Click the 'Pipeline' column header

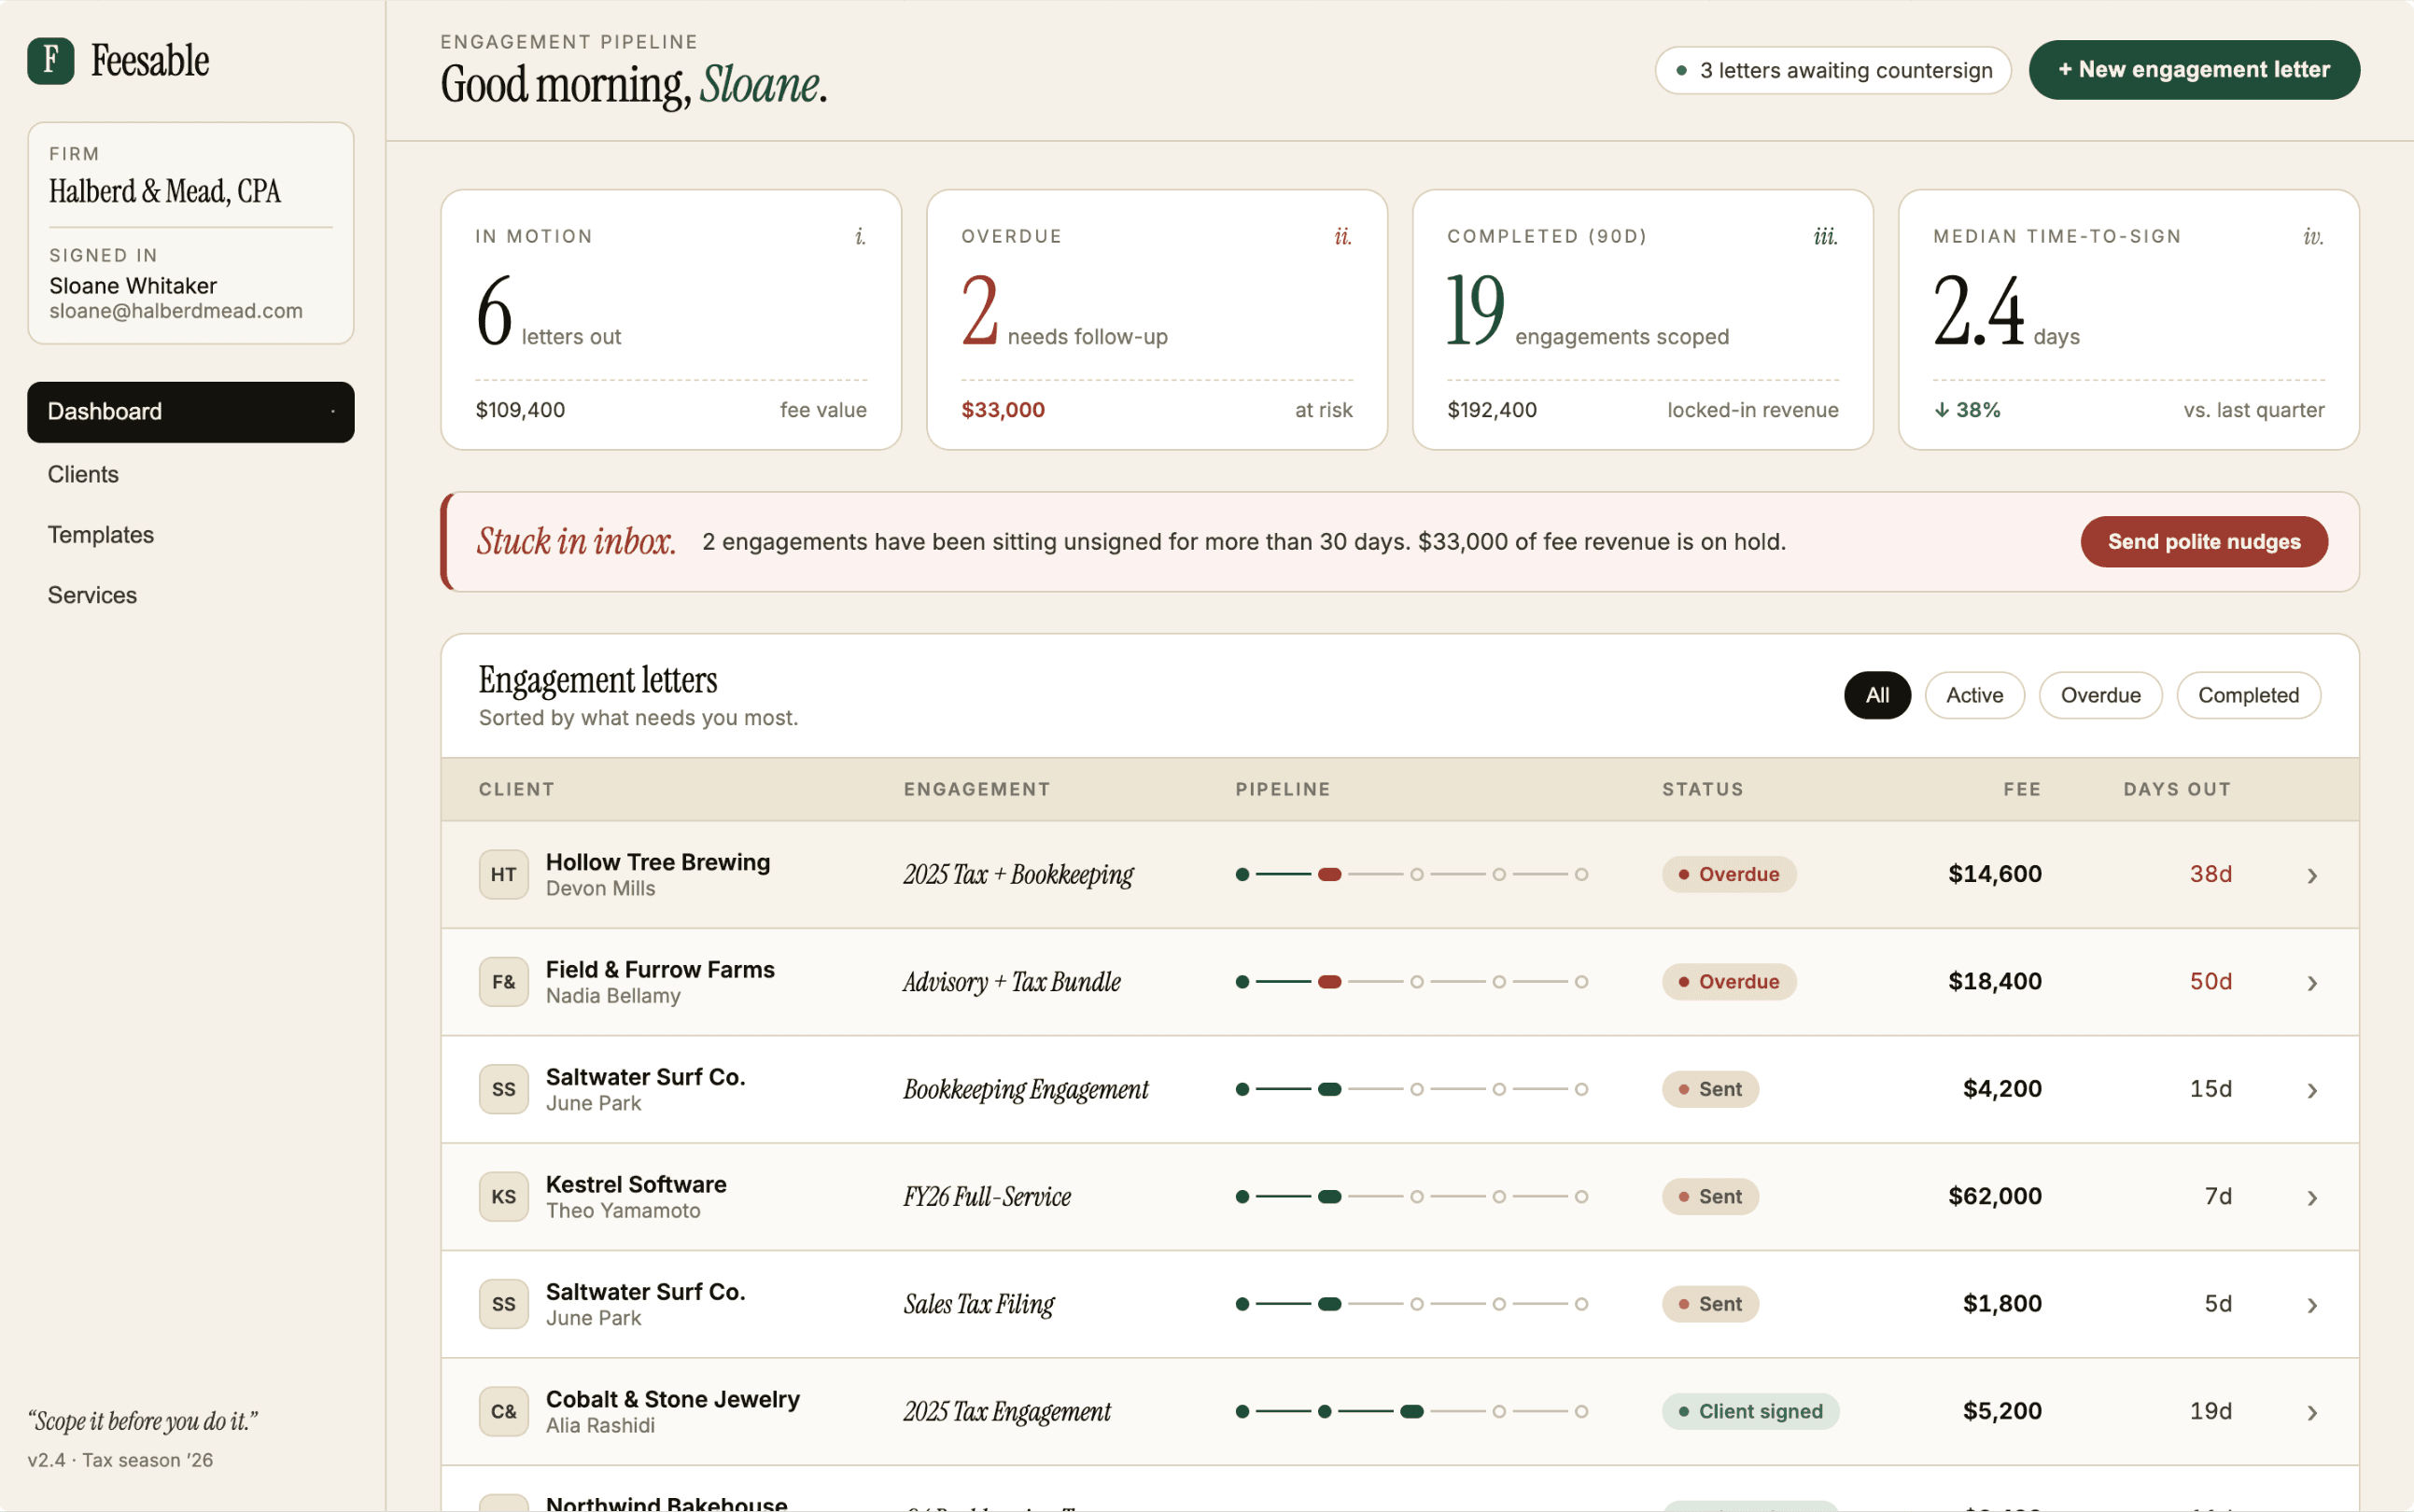1283,789
